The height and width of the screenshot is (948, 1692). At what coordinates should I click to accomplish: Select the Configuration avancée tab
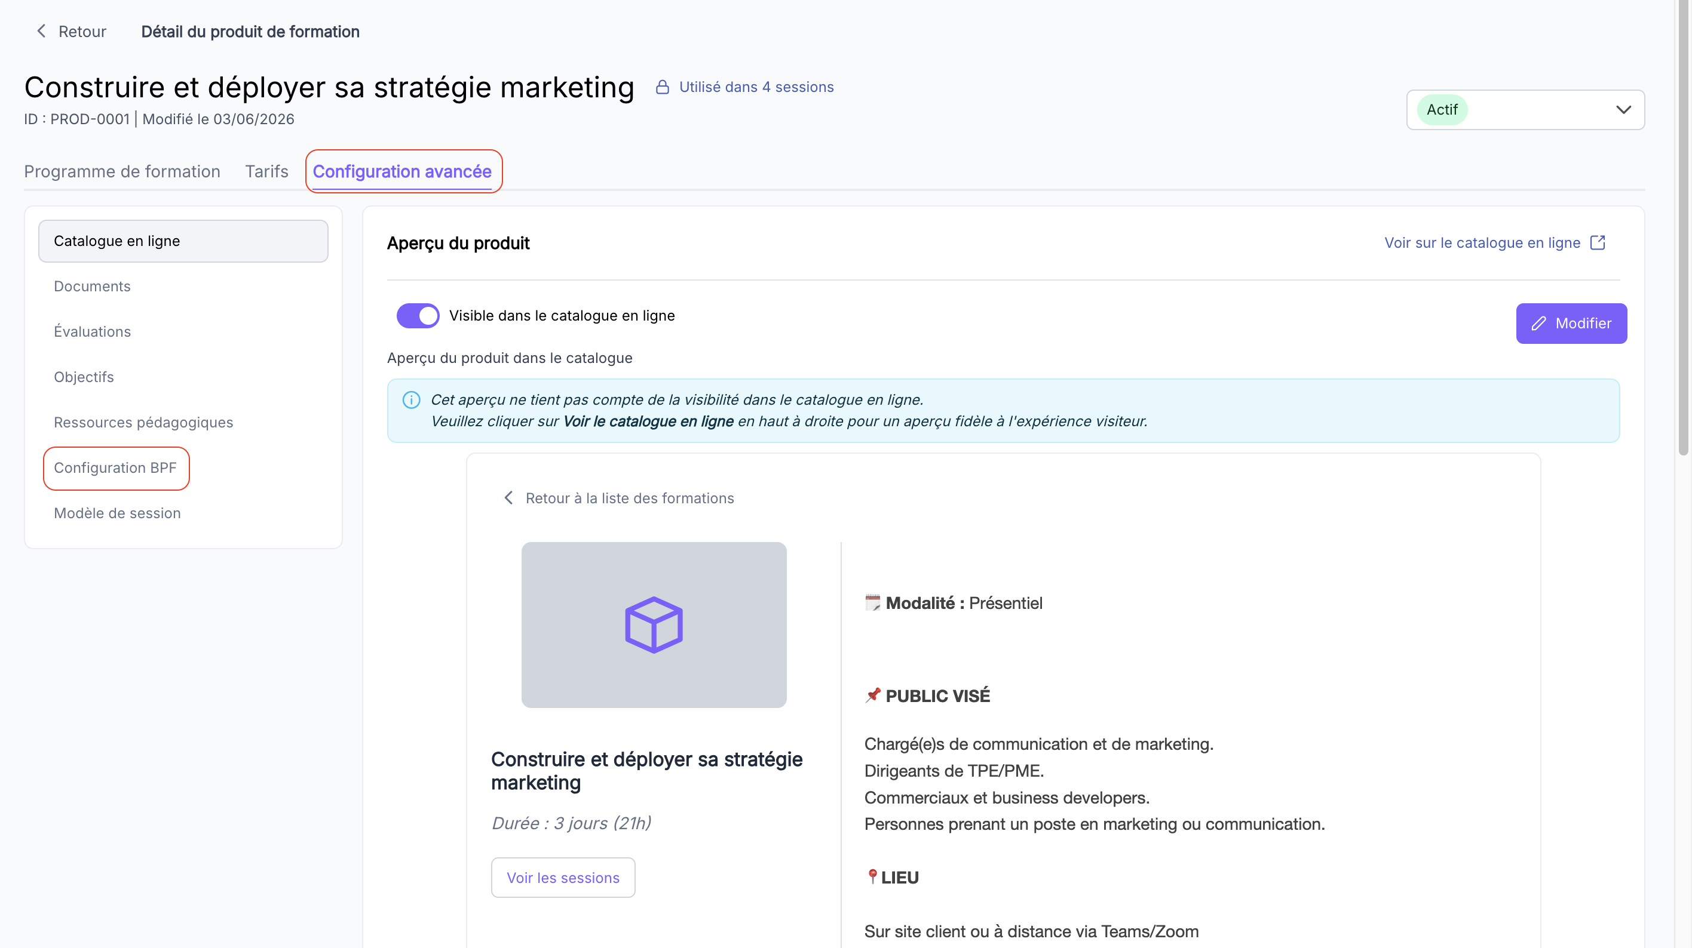click(x=402, y=171)
